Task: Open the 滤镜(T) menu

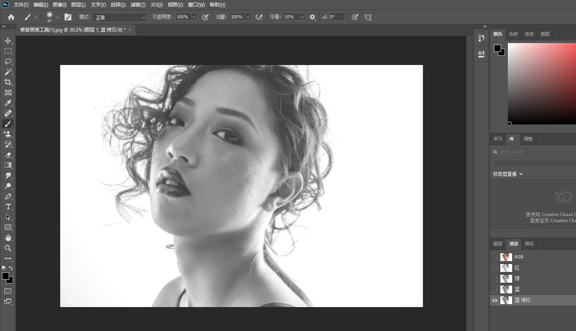Action: click(x=138, y=5)
